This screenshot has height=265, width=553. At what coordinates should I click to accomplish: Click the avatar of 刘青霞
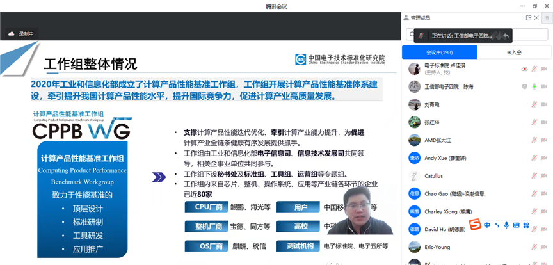tap(414, 104)
